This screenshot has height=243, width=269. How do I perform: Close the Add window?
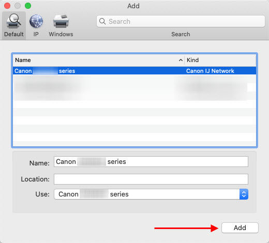tap(7, 6)
